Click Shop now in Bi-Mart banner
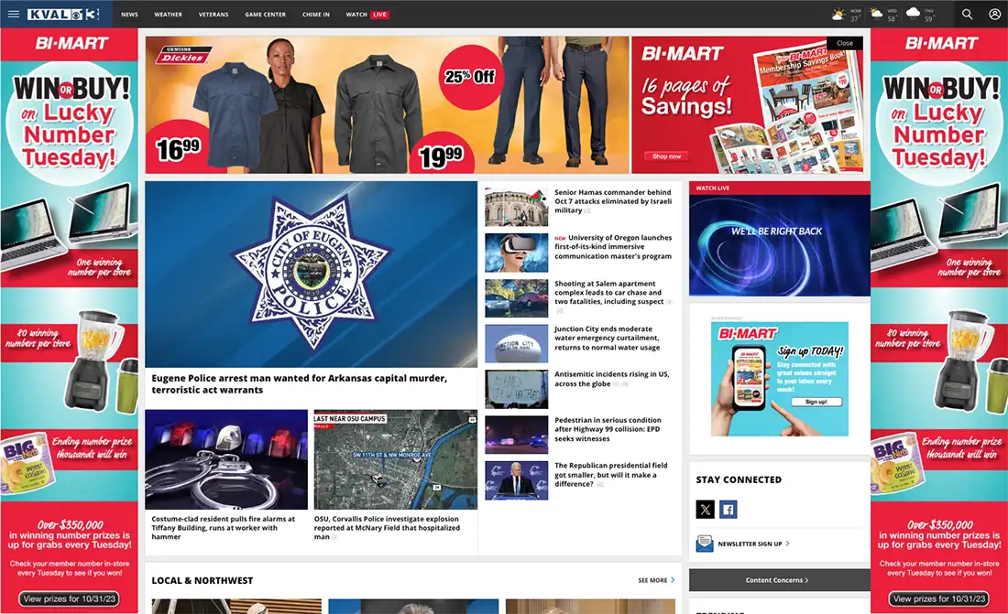Screen dimensions: 1008x614 point(666,156)
